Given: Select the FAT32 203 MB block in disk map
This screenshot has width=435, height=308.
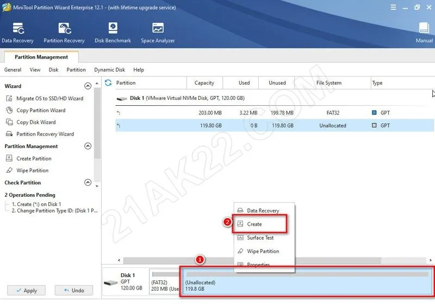Looking at the screenshot, I should (x=165, y=282).
